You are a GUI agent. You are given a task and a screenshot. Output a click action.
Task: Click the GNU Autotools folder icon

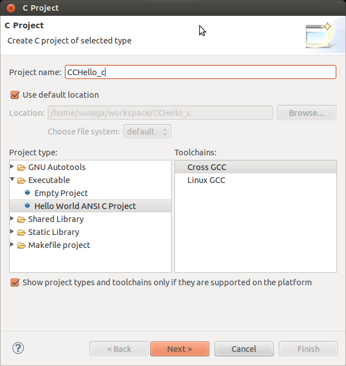[x=21, y=168]
